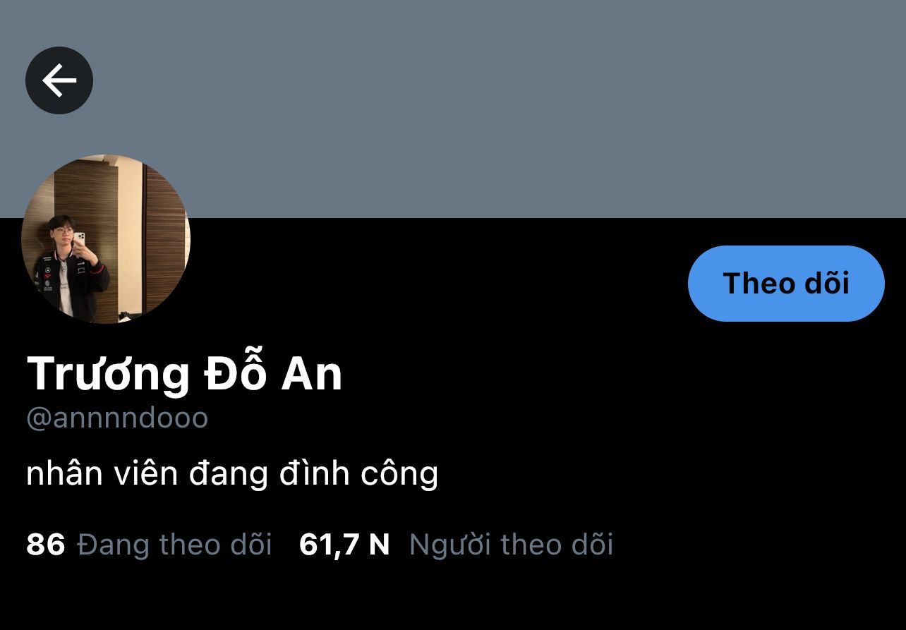Go back using the left arrow icon
Screen dimensions: 906x630
coord(59,80)
